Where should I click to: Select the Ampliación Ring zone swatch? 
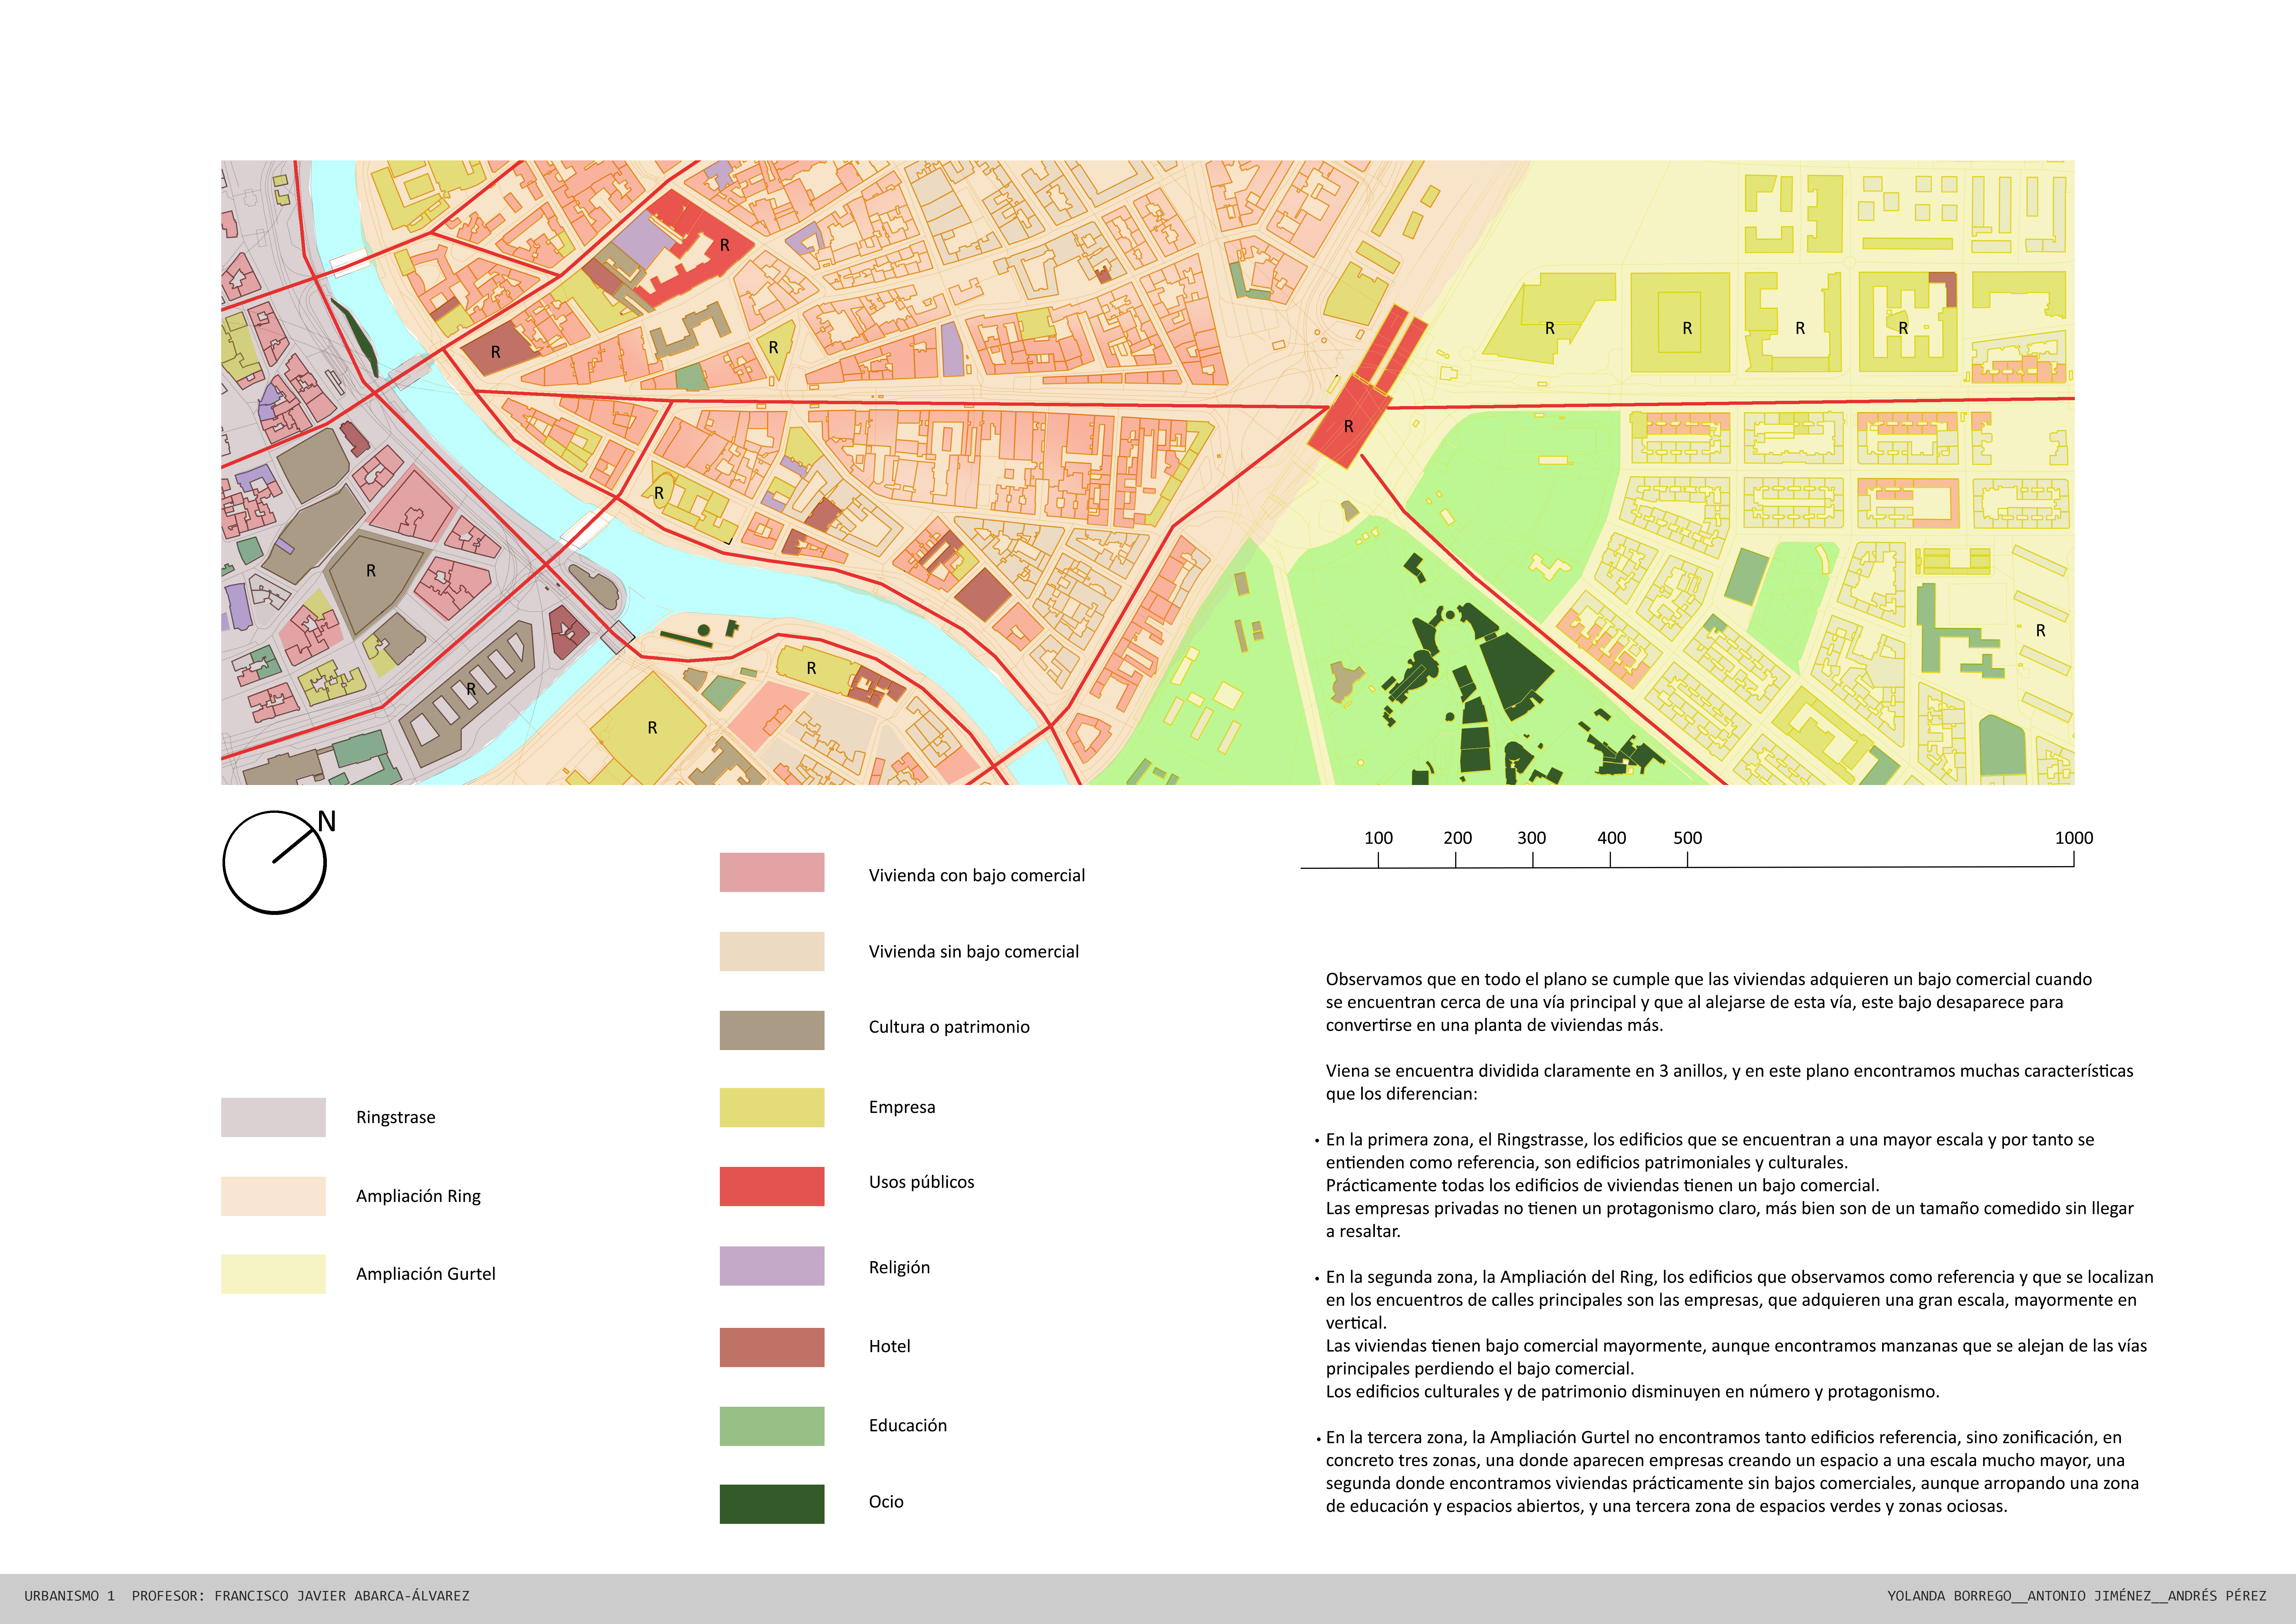273,1196
